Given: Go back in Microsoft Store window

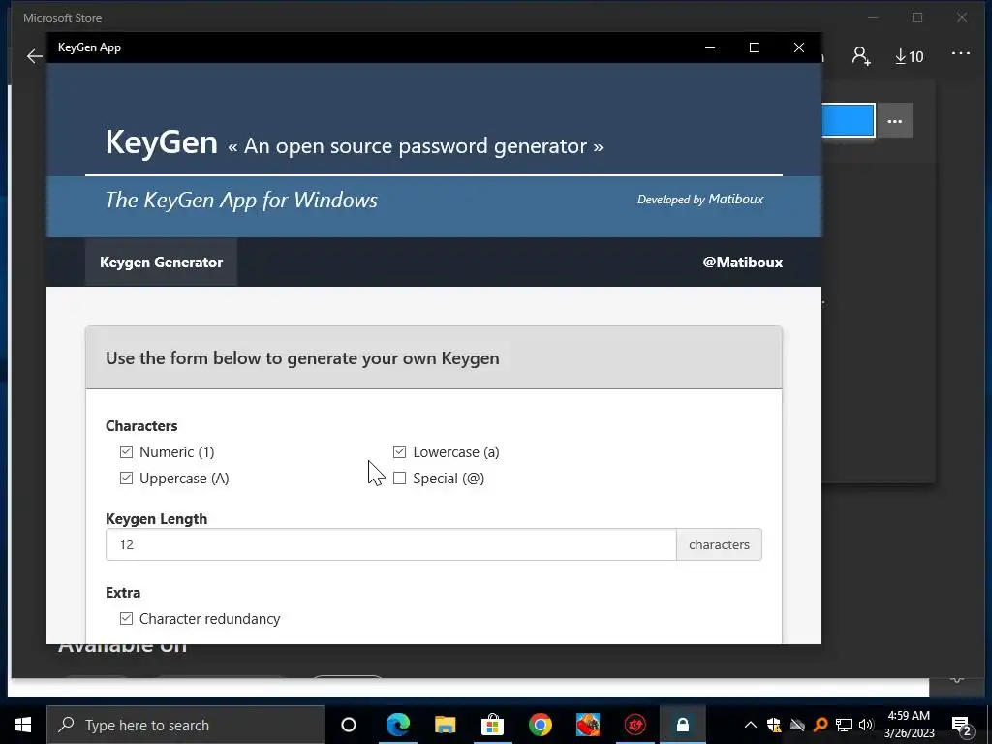Looking at the screenshot, I should [x=35, y=56].
